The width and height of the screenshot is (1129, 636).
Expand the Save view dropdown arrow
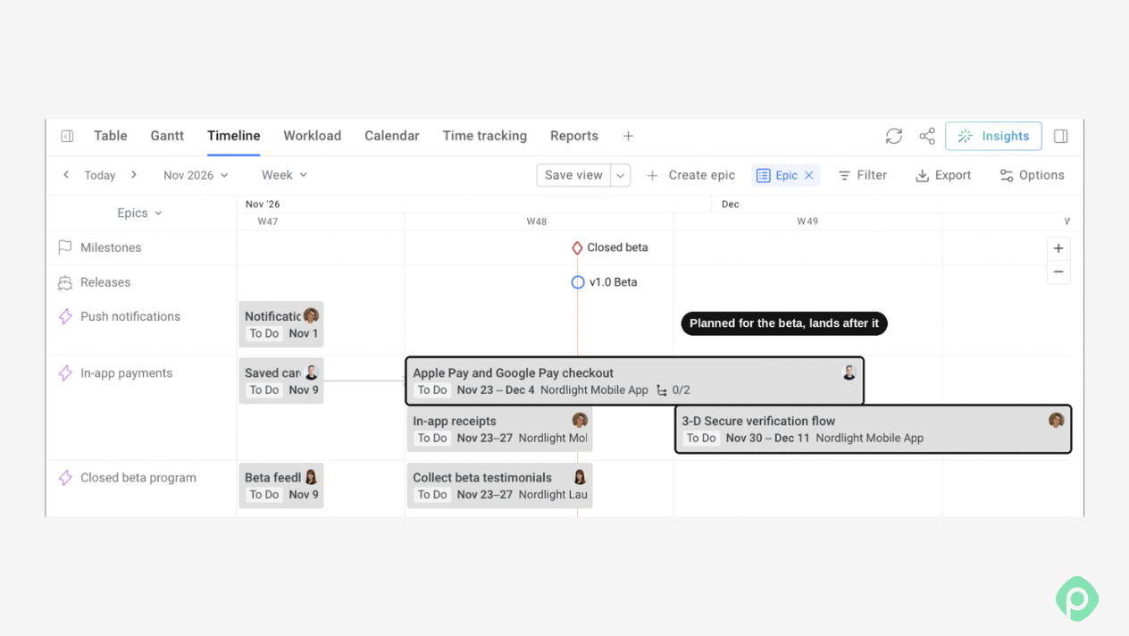[x=621, y=175]
